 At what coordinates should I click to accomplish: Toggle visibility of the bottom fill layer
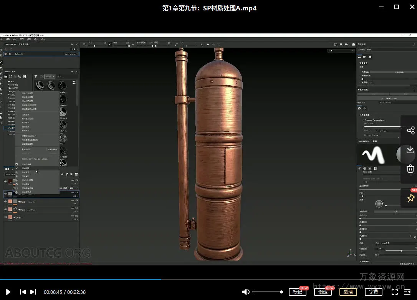[x=6, y=217]
